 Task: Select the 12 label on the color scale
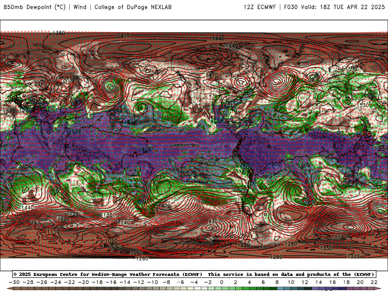[x=305, y=282]
